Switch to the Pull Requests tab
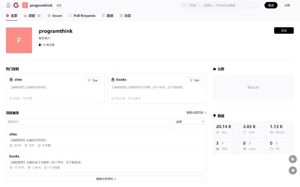Image resolution: width=300 pixels, height=187 pixels. click(x=84, y=16)
